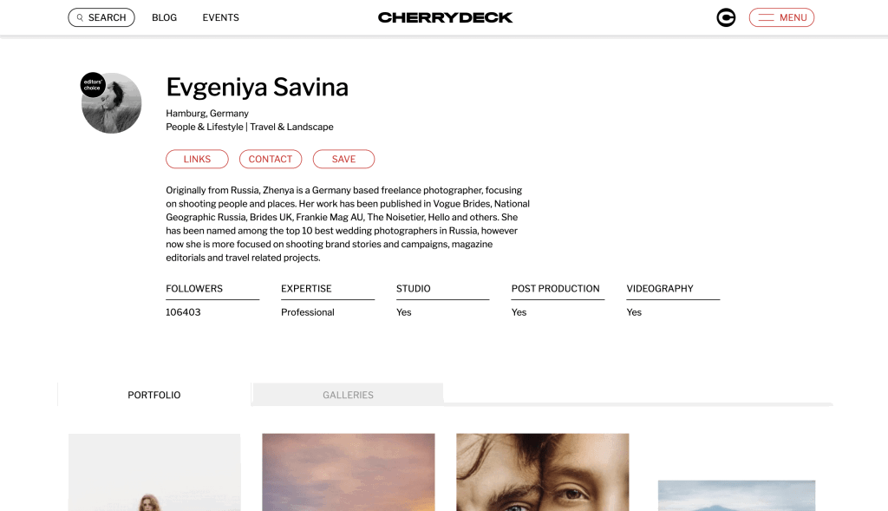888x511 pixels.
Task: Select the Portfolio tab
Action: click(154, 395)
